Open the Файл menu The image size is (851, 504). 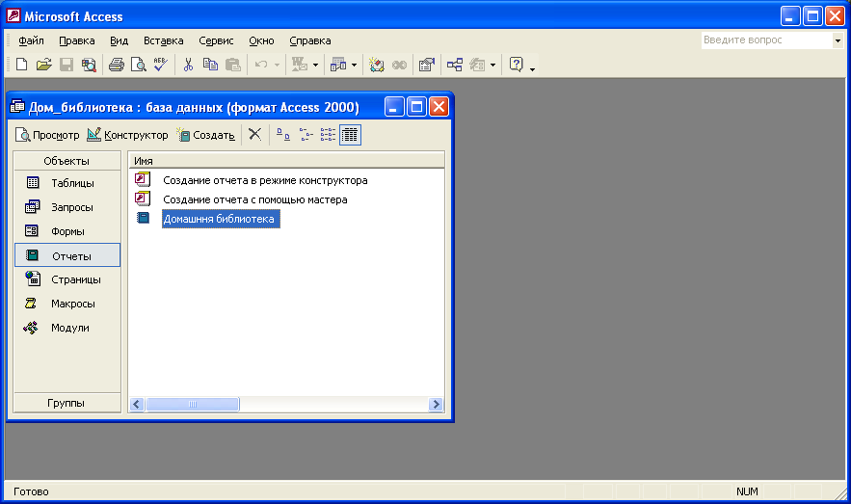pos(31,40)
